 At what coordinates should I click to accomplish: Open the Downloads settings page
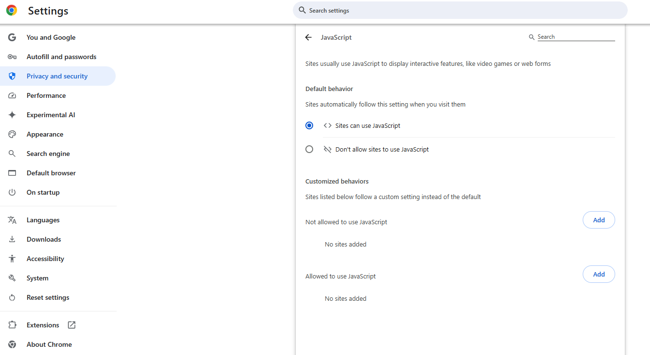(x=44, y=239)
